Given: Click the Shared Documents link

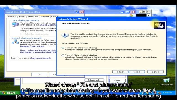Looking at the screenshot, I should click(x=48, y=25).
